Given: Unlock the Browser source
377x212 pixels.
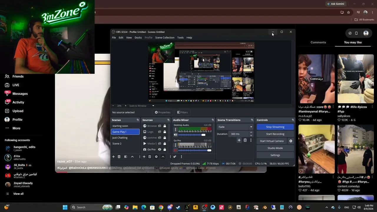Looking at the screenshot, I should pyautogui.click(x=165, y=126).
